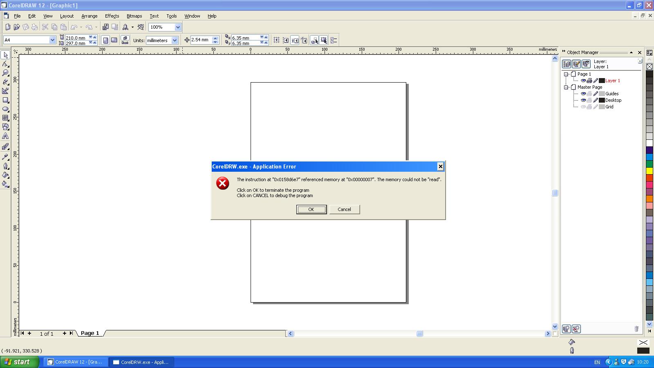Click the Open file toolbar icon
The image size is (654, 368).
pos(17,27)
